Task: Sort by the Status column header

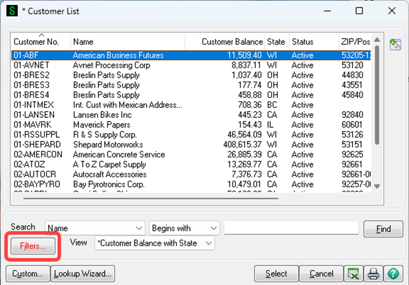Action: 314,42
